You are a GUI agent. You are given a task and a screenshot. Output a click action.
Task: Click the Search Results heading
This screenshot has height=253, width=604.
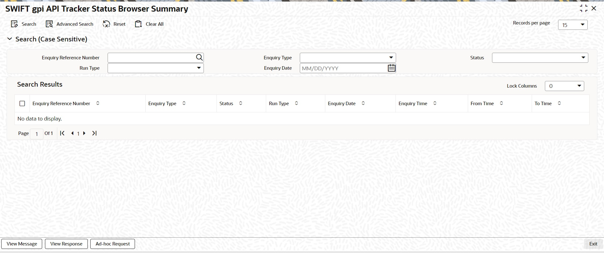(x=40, y=84)
